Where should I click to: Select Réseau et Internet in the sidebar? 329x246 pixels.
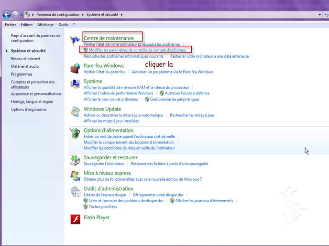pyautogui.click(x=25, y=59)
